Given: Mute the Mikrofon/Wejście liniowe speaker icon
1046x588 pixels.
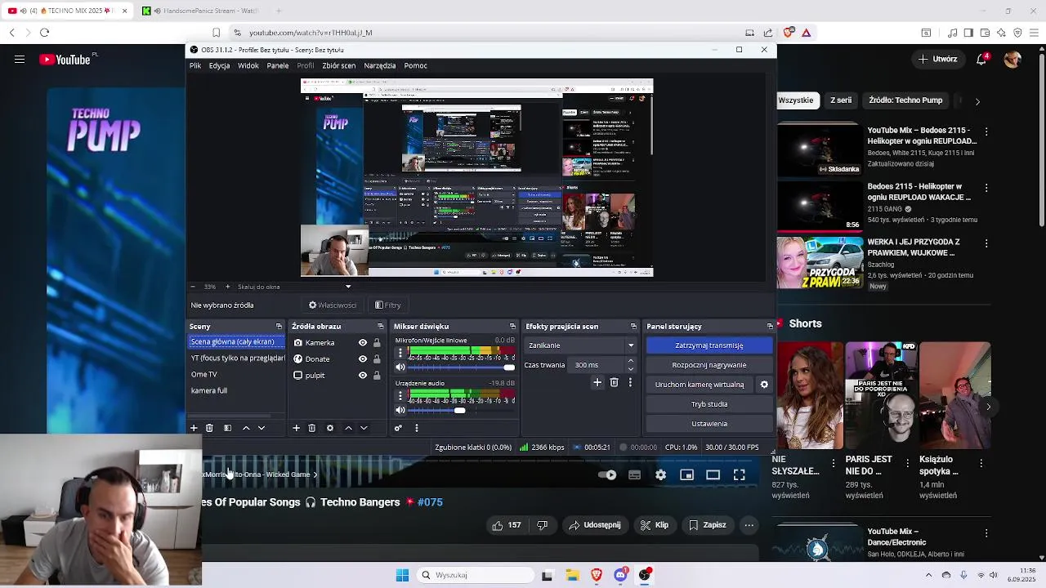Looking at the screenshot, I should coord(400,367).
